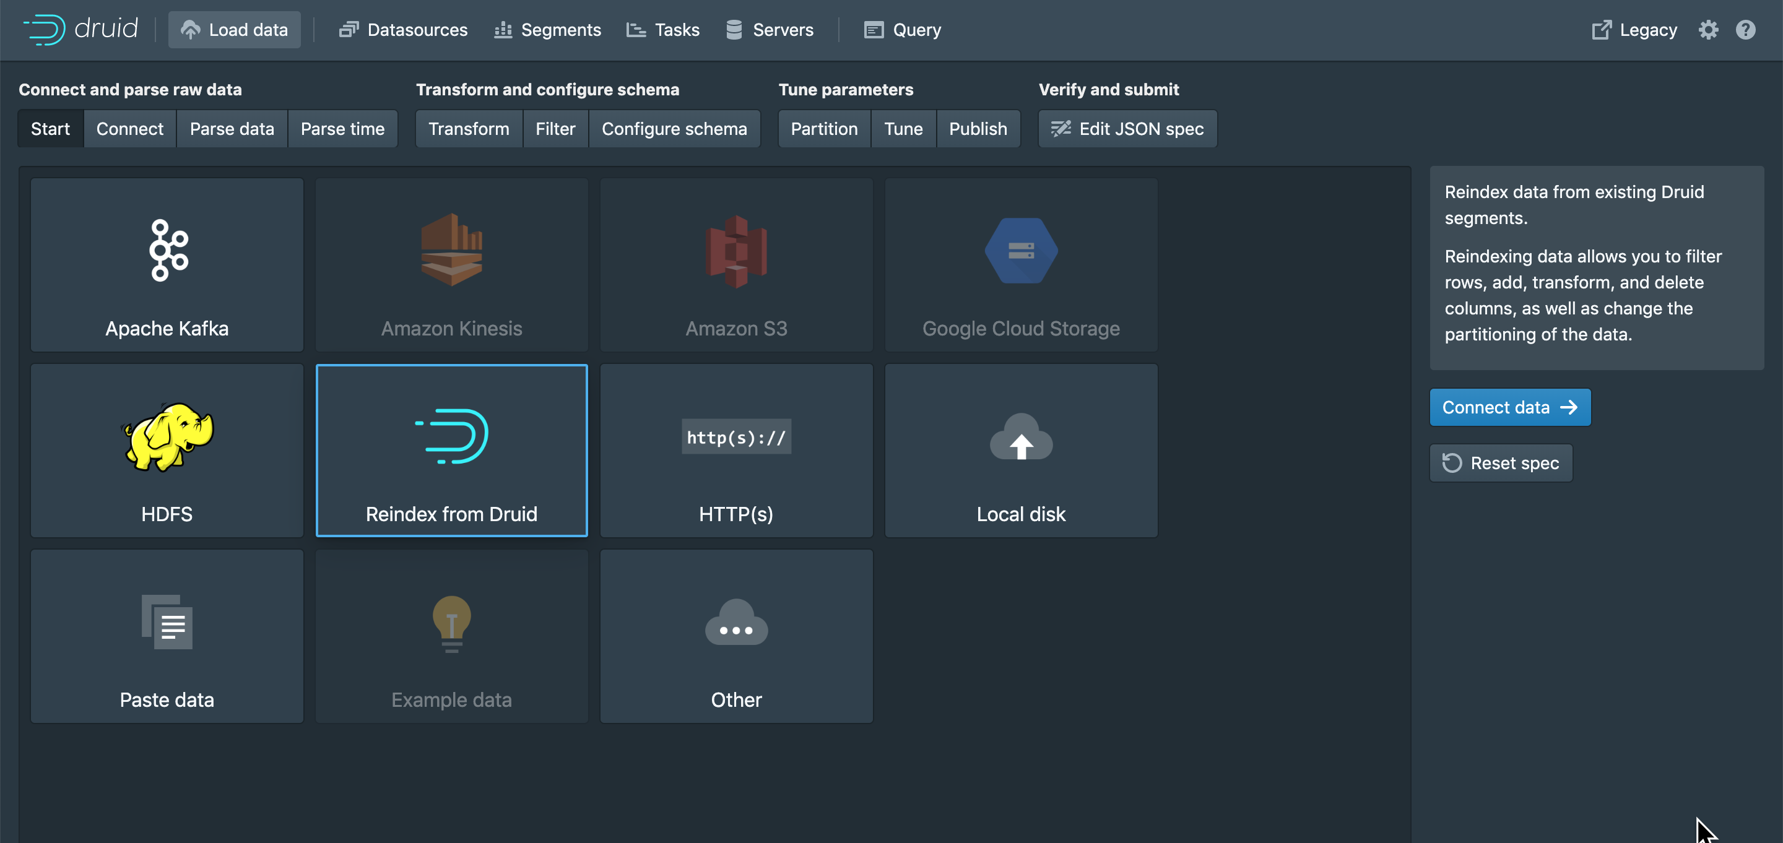Select the Paste data tile
This screenshot has height=843, width=1783.
tap(167, 636)
